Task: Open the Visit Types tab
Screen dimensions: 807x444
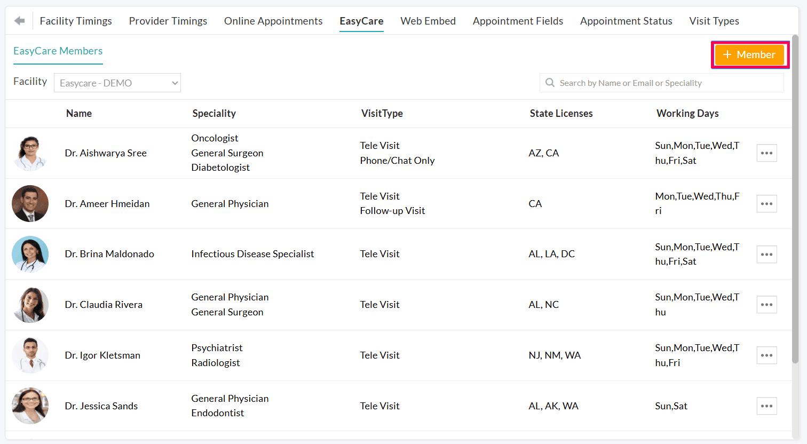Action: 714,21
